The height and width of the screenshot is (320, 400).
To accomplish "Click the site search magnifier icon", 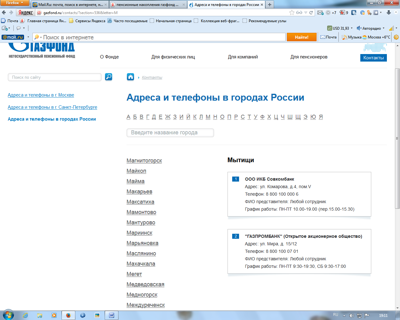I will pos(108,77).
